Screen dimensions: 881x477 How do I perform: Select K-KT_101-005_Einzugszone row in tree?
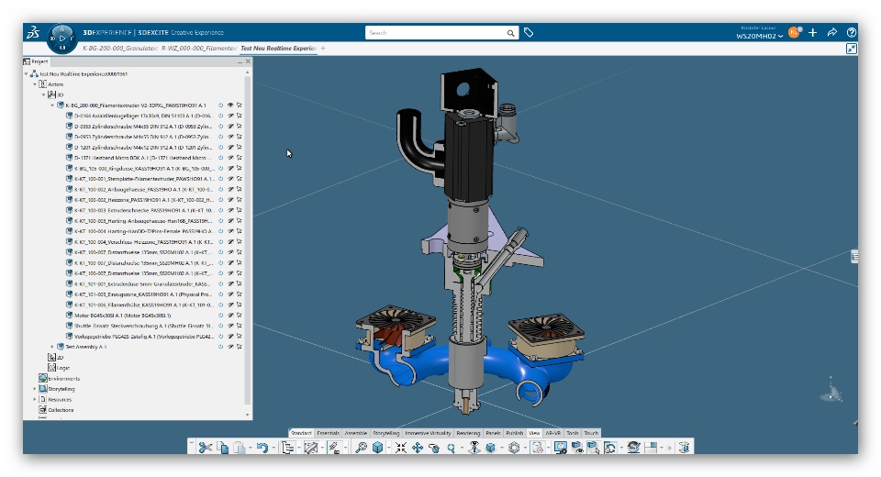pyautogui.click(x=139, y=294)
